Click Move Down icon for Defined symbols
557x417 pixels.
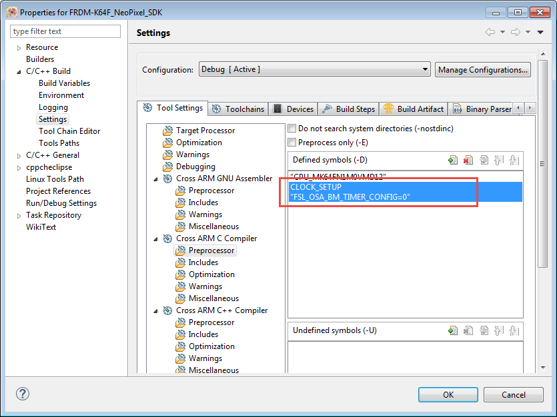pyautogui.click(x=514, y=160)
